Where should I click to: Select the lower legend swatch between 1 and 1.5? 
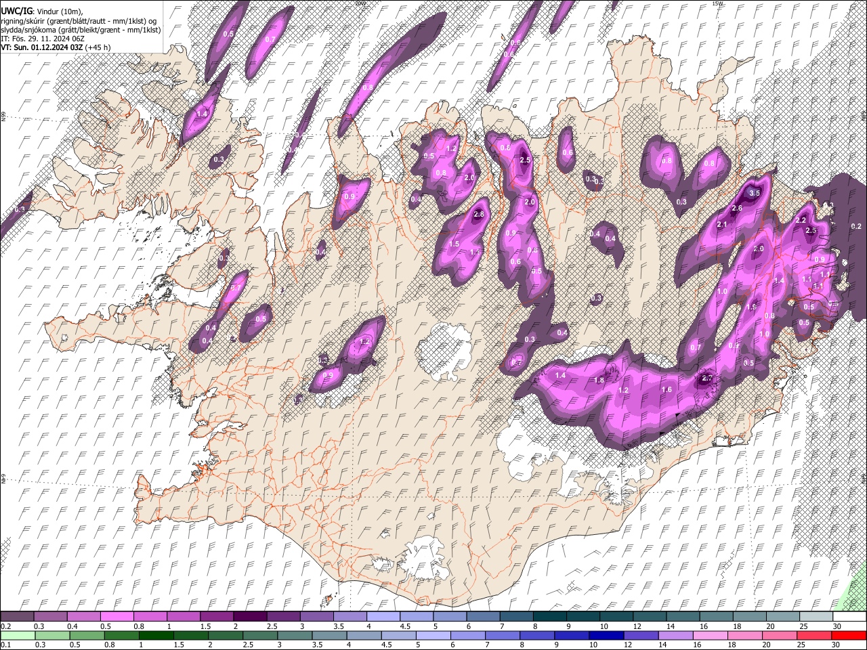click(155, 635)
